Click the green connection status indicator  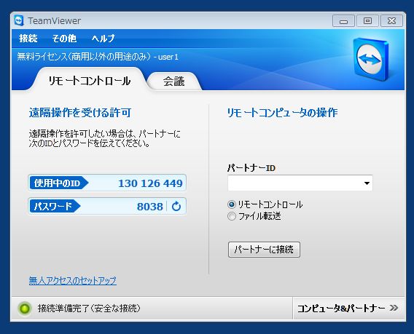(x=25, y=308)
